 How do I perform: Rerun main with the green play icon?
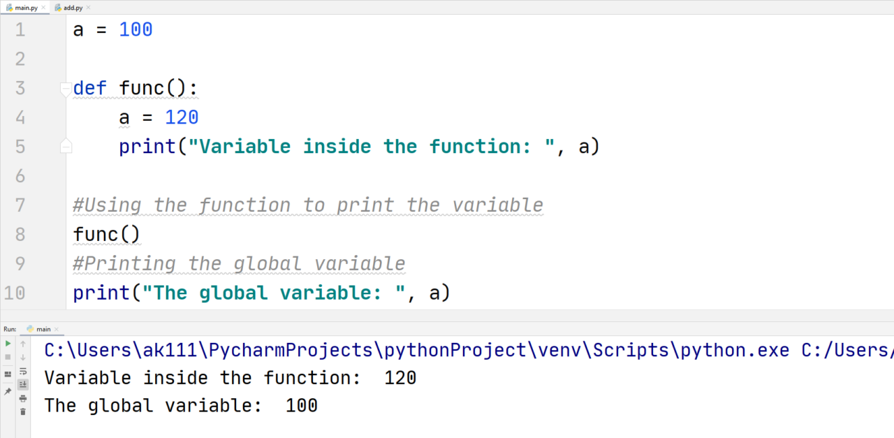point(8,344)
